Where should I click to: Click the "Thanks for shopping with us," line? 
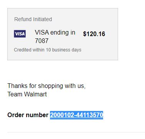click(x=47, y=86)
